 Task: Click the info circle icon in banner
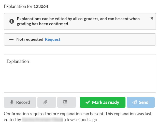point(12,21)
